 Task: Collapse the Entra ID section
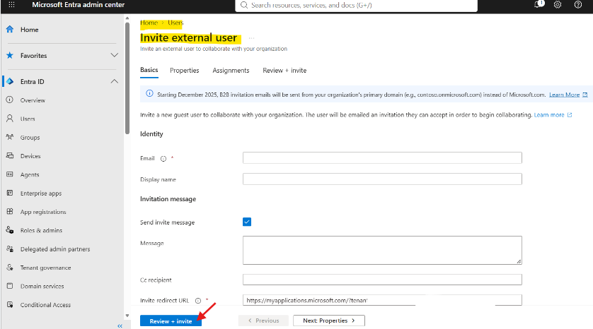click(114, 81)
